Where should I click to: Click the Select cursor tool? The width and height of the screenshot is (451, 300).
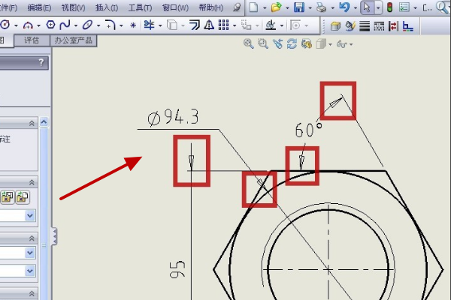tap(367, 7)
